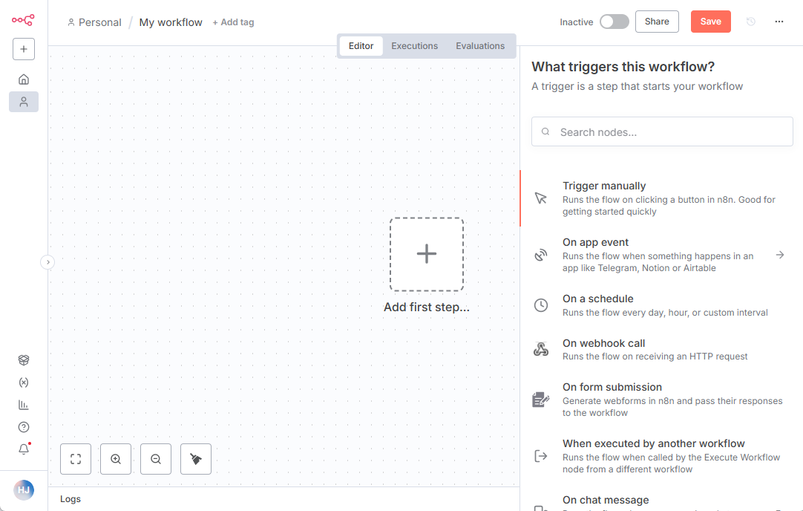Click the n8n logo icon
The height and width of the screenshot is (511, 803).
point(23,20)
